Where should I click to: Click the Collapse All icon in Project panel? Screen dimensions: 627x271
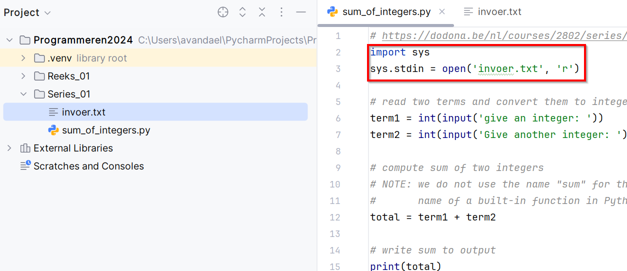pyautogui.click(x=262, y=12)
